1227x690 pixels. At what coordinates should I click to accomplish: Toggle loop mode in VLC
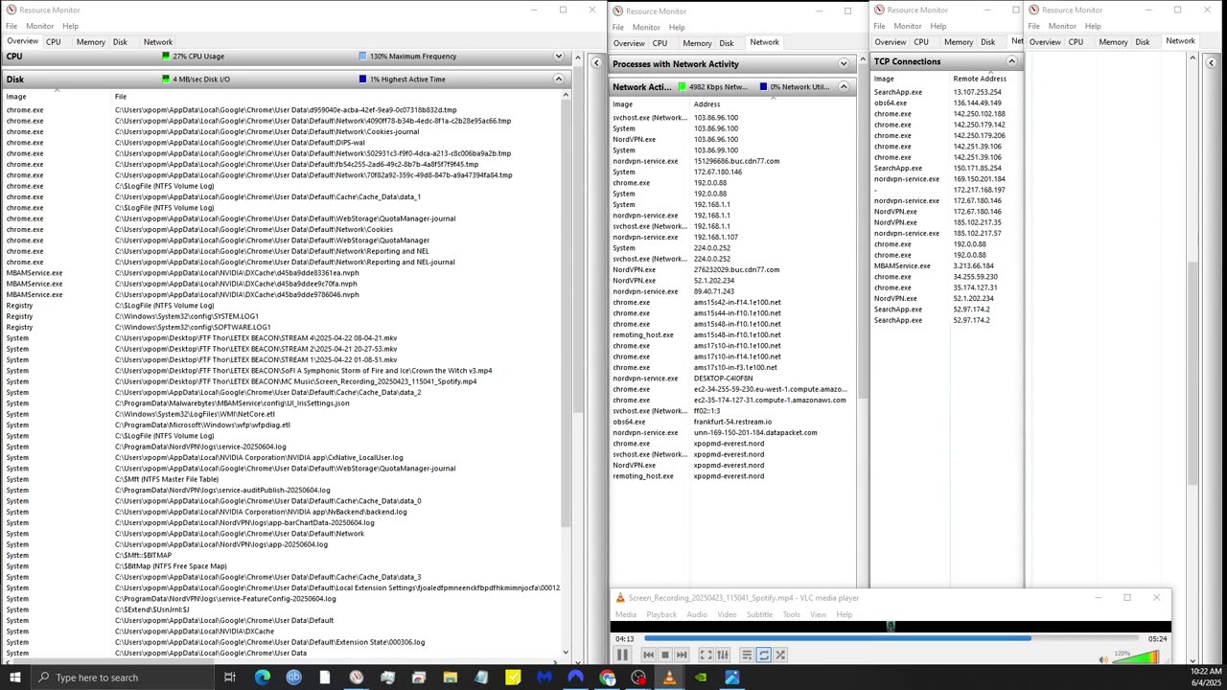point(764,655)
